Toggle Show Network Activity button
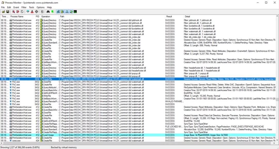Screen dimensions: 279x149 click(67, 12)
